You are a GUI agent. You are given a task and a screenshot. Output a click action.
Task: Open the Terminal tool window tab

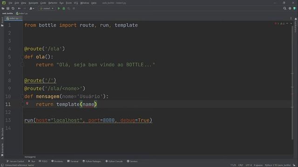click(x=73, y=161)
